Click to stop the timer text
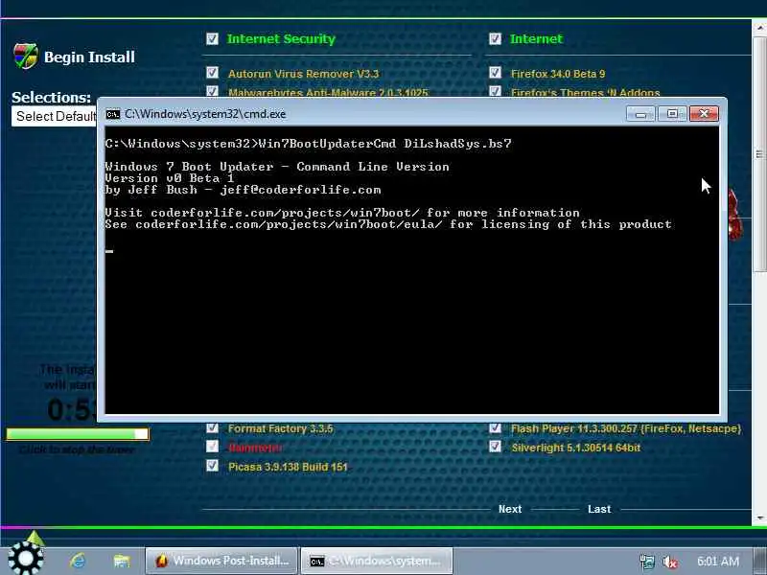This screenshot has width=767, height=575. 77,449
